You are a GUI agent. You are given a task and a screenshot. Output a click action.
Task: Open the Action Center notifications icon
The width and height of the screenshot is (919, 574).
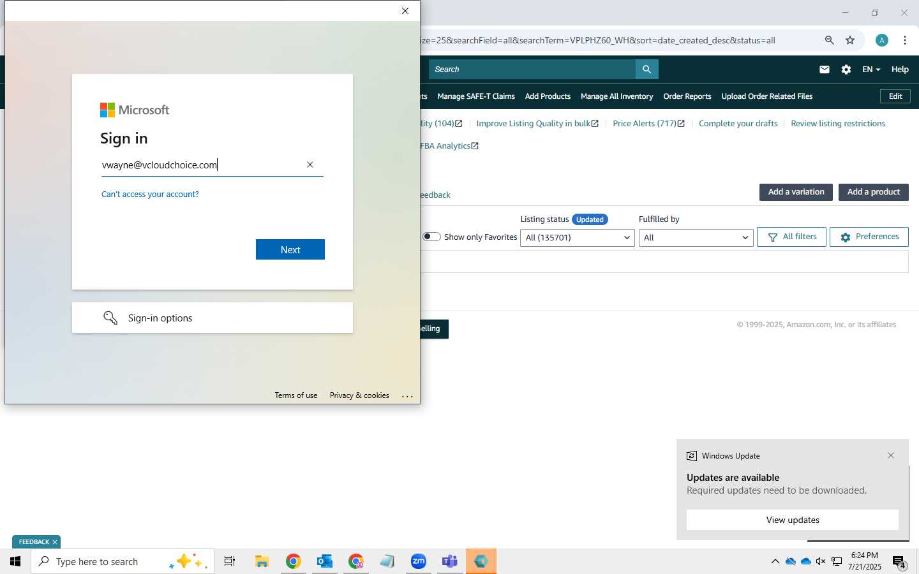click(899, 562)
